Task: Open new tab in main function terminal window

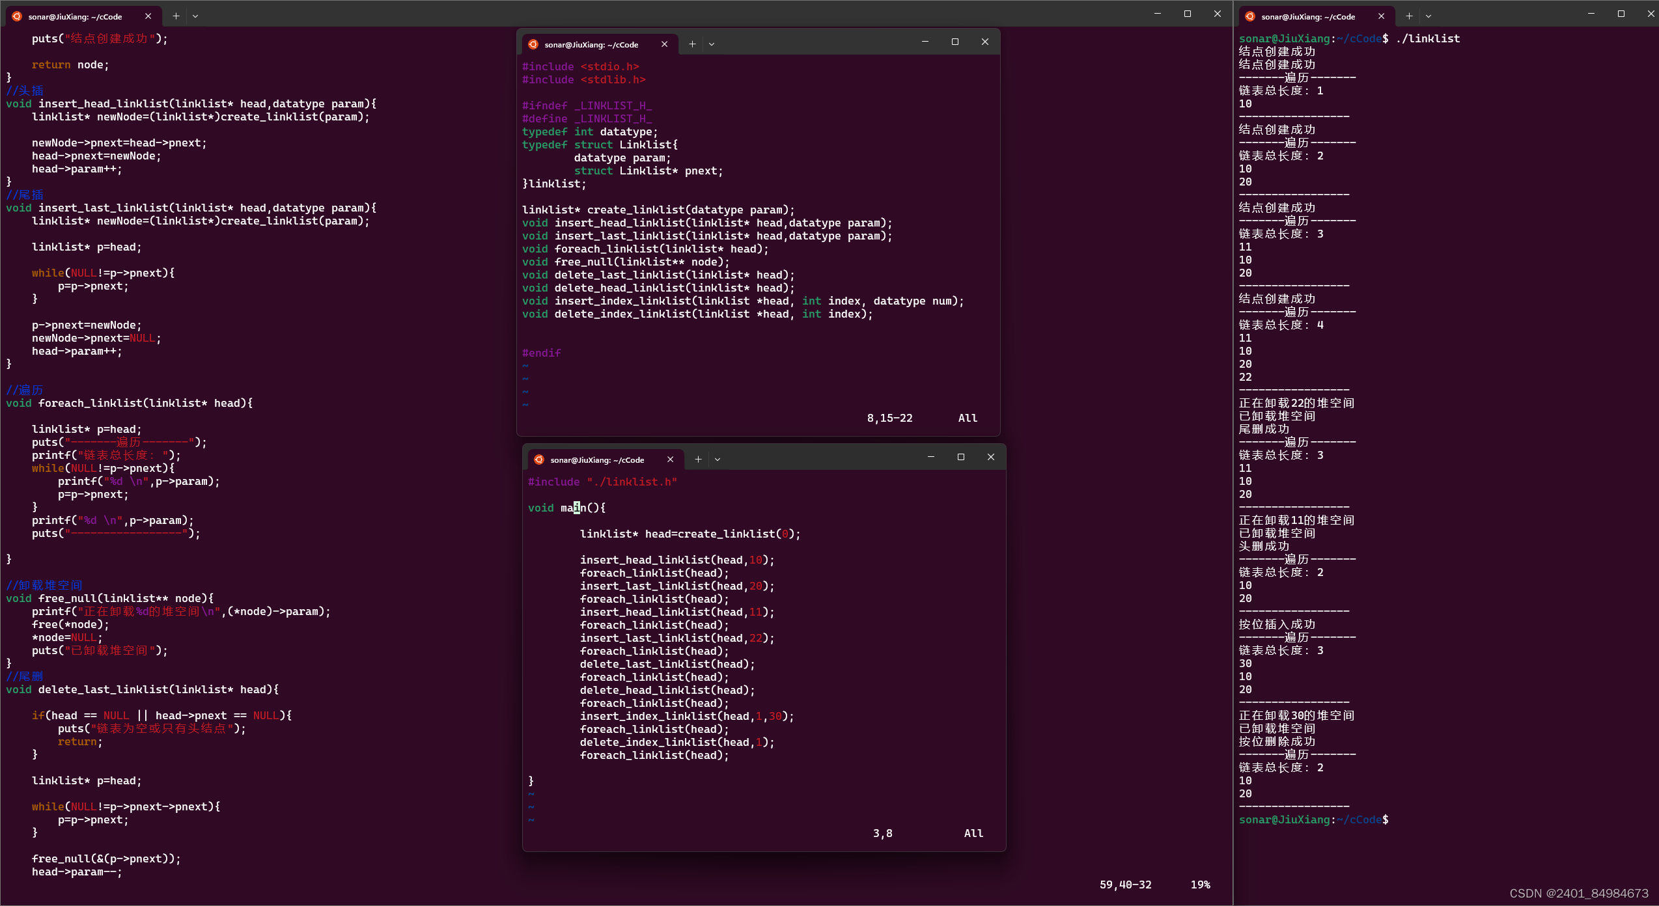Action: pyautogui.click(x=698, y=460)
